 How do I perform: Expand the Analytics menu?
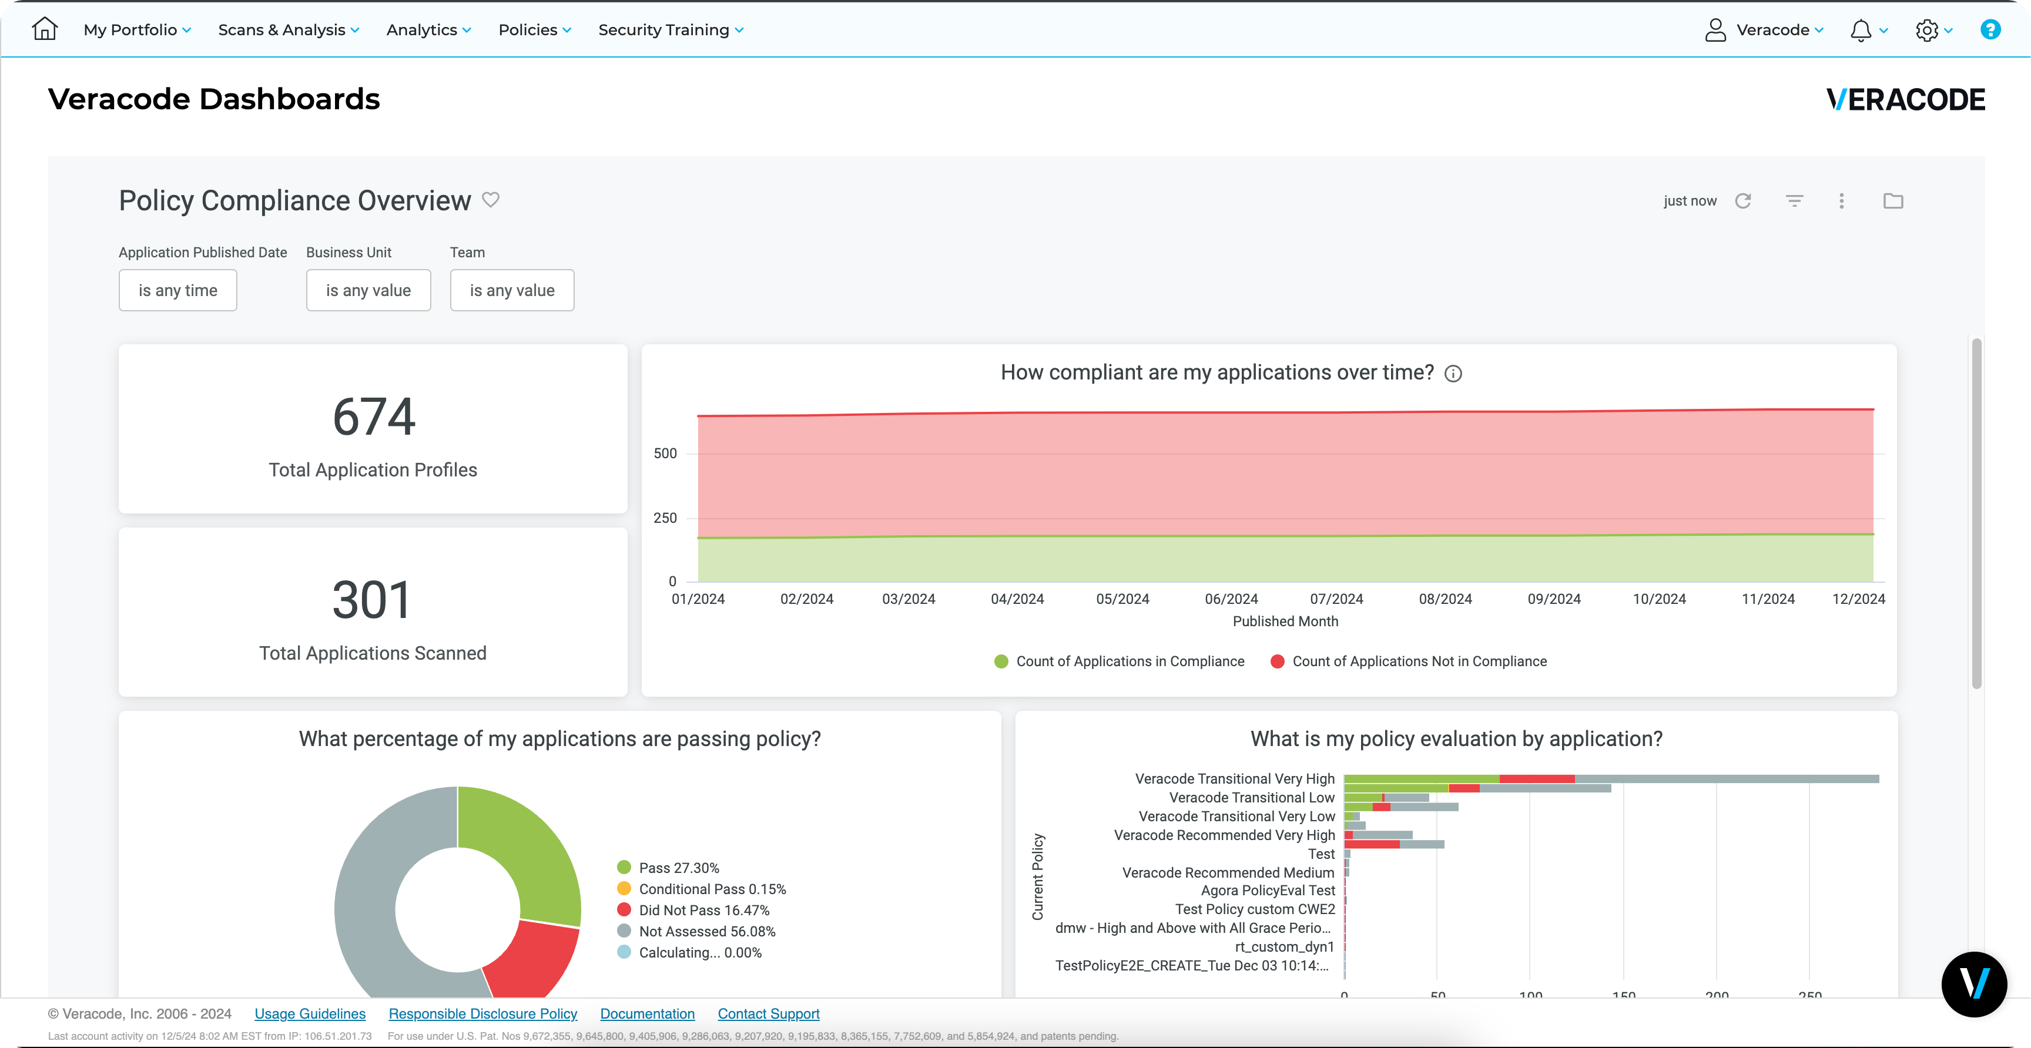pyautogui.click(x=429, y=30)
